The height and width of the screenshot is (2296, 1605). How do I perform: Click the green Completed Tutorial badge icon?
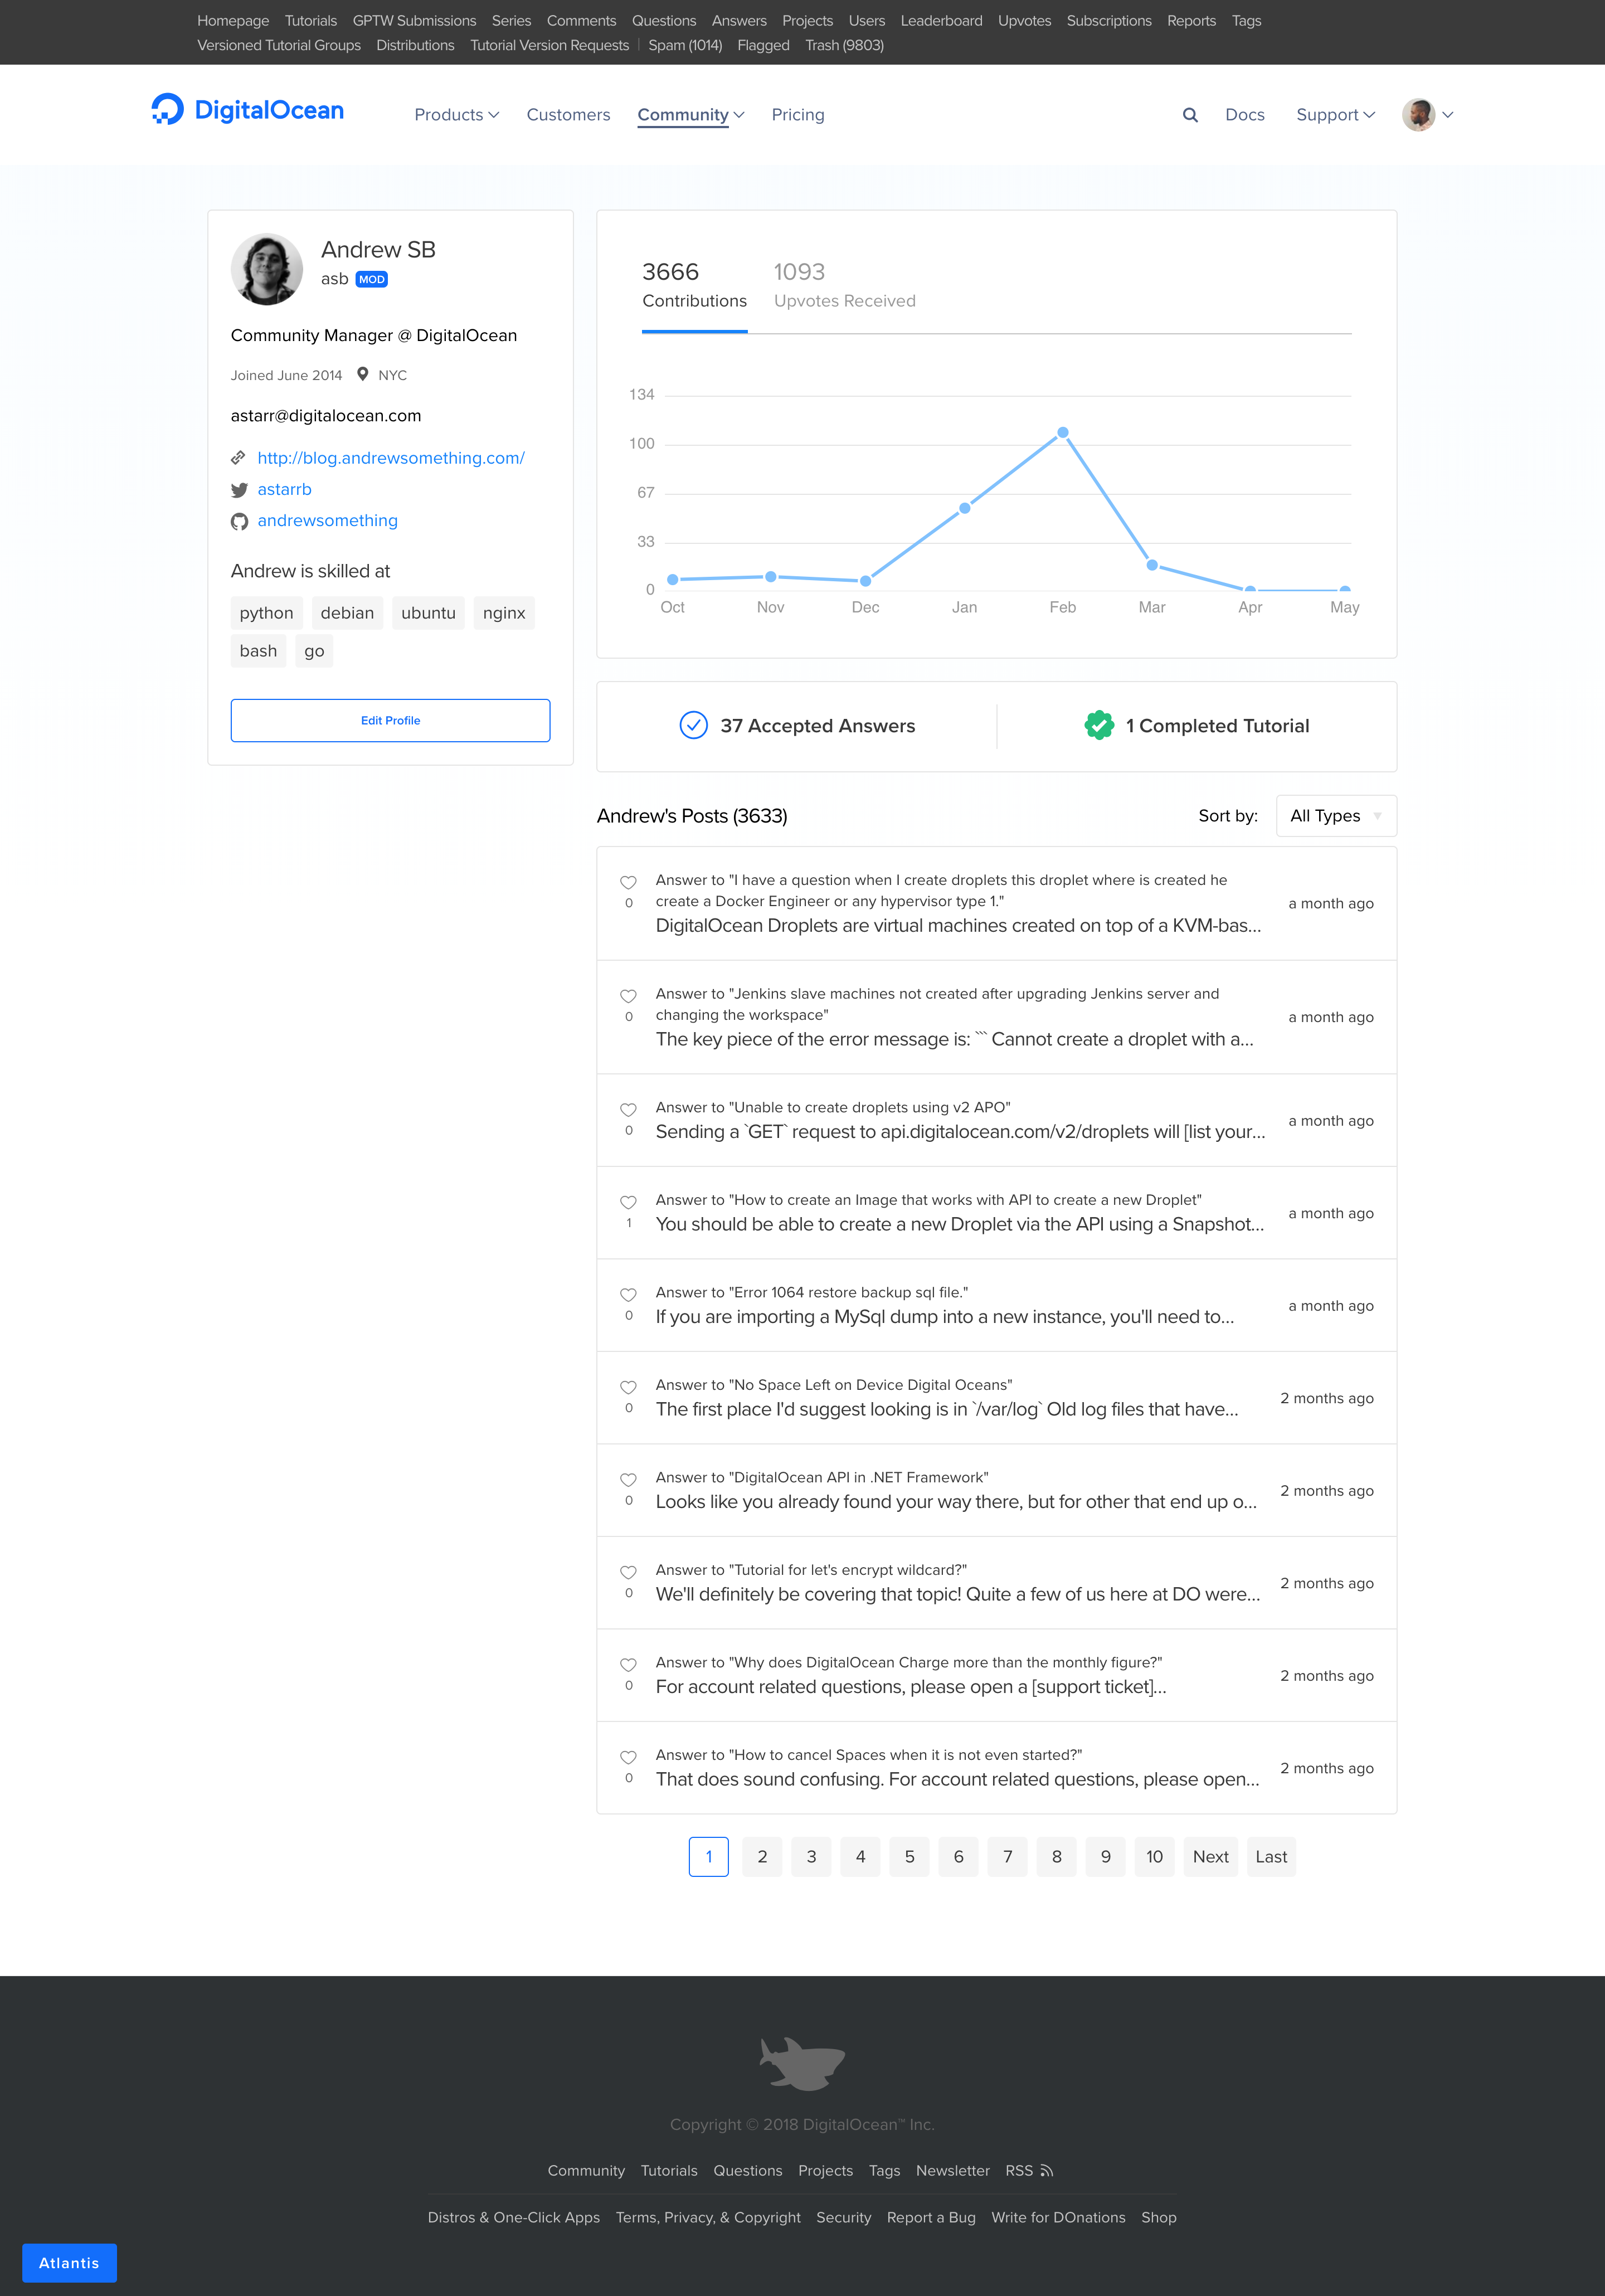click(1099, 726)
